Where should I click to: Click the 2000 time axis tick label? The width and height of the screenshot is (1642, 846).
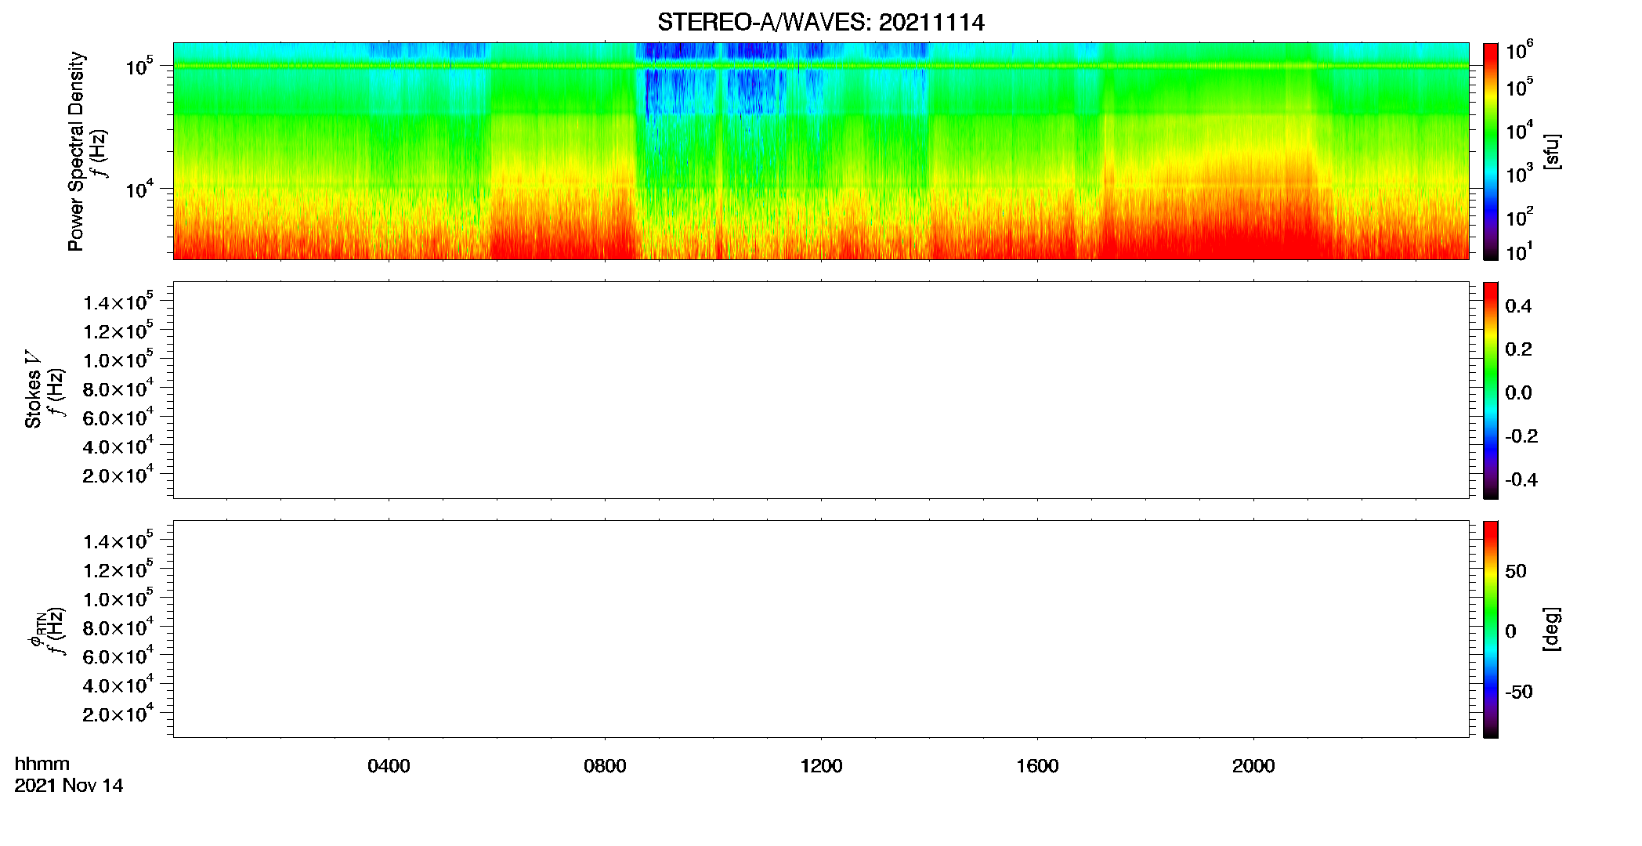(x=1253, y=766)
